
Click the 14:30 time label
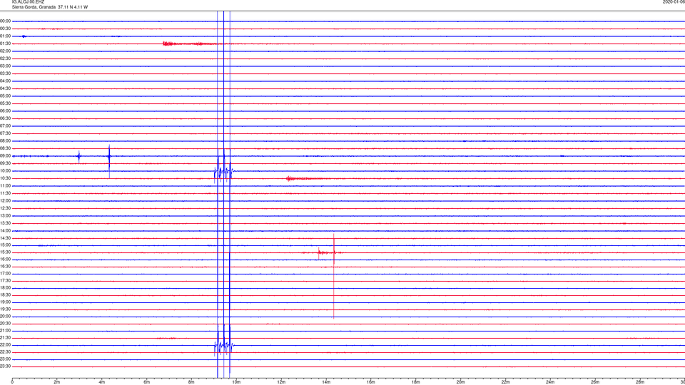point(5,238)
